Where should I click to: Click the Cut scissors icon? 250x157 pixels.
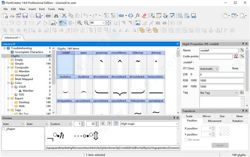[64, 16]
